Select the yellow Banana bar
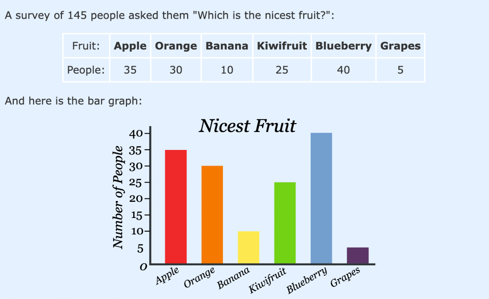This screenshot has height=299, width=489. [x=248, y=247]
